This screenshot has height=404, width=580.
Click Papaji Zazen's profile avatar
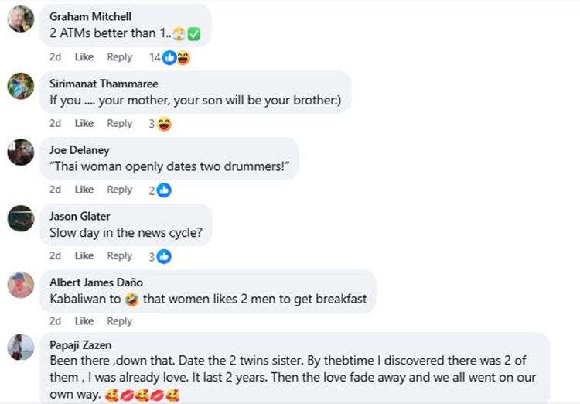(x=21, y=347)
